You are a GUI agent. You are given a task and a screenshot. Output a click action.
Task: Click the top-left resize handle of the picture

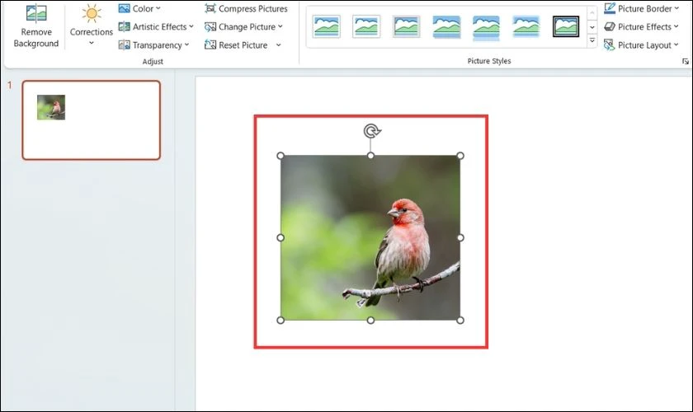coord(280,156)
